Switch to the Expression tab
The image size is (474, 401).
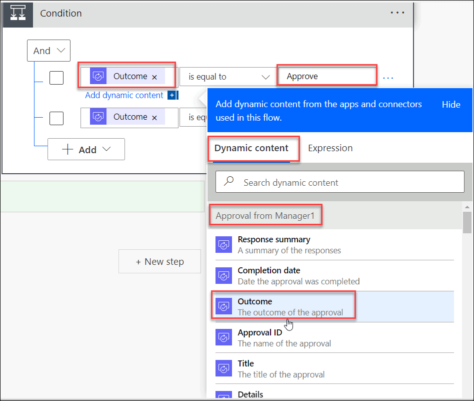tap(330, 148)
